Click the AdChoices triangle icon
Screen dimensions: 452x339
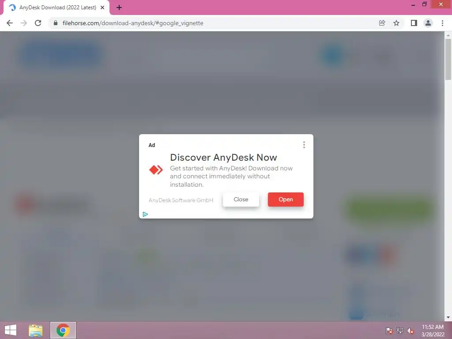145,214
